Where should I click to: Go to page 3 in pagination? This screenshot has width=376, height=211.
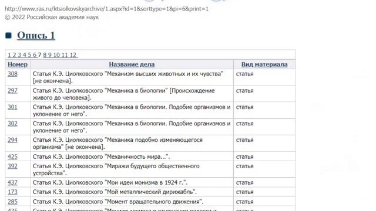(19, 55)
